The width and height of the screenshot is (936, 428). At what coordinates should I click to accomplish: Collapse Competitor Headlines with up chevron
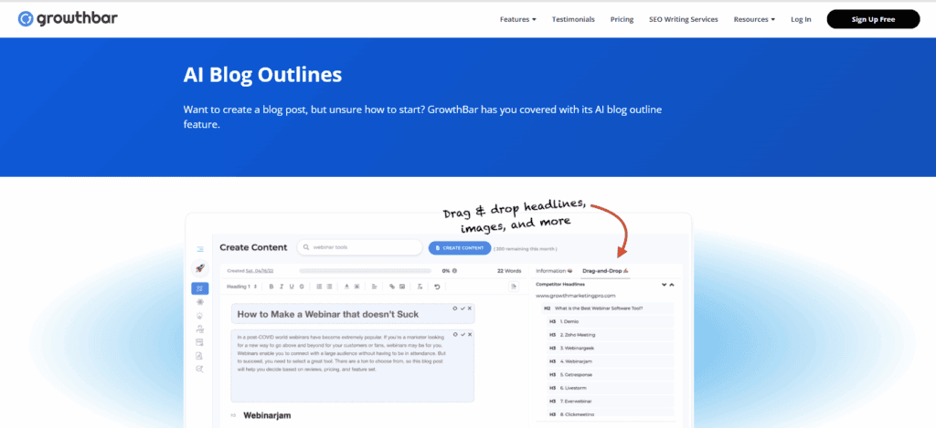[x=672, y=285]
